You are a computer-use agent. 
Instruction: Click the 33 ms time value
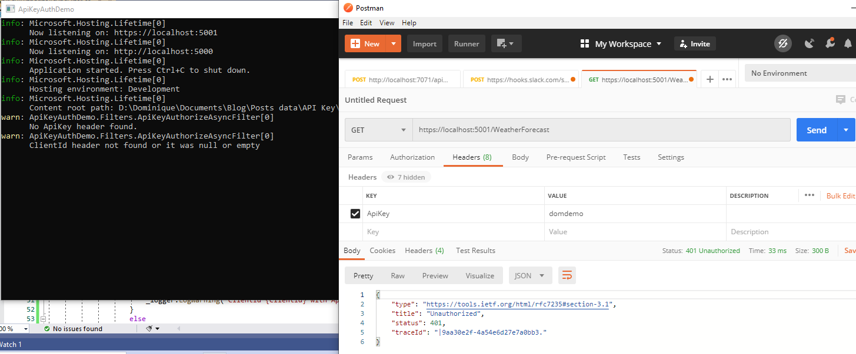tap(777, 251)
